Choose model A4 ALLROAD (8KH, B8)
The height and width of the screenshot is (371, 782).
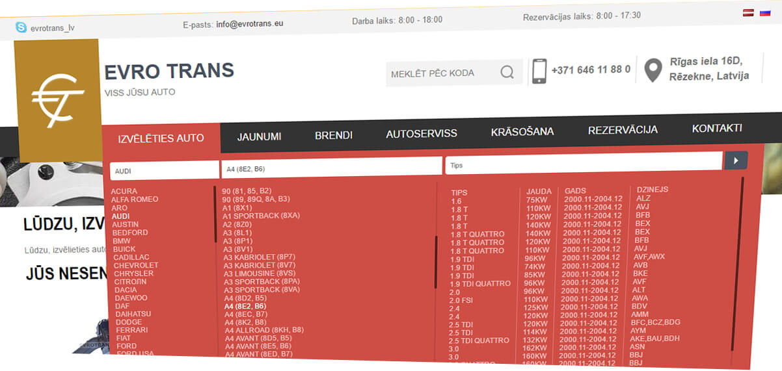[x=265, y=330]
